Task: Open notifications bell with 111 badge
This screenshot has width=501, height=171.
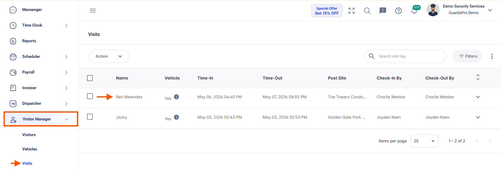Action: 415,10
